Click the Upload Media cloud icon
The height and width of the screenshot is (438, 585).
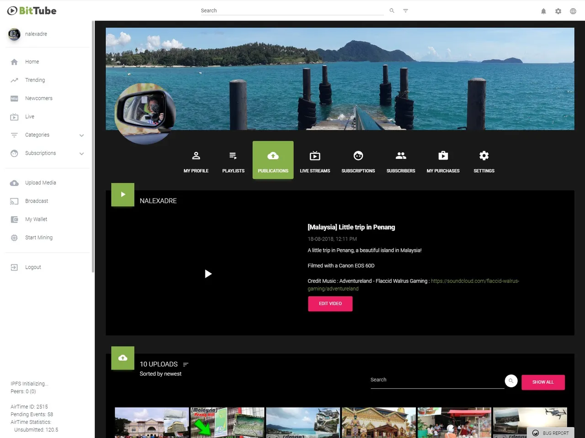[x=14, y=183]
